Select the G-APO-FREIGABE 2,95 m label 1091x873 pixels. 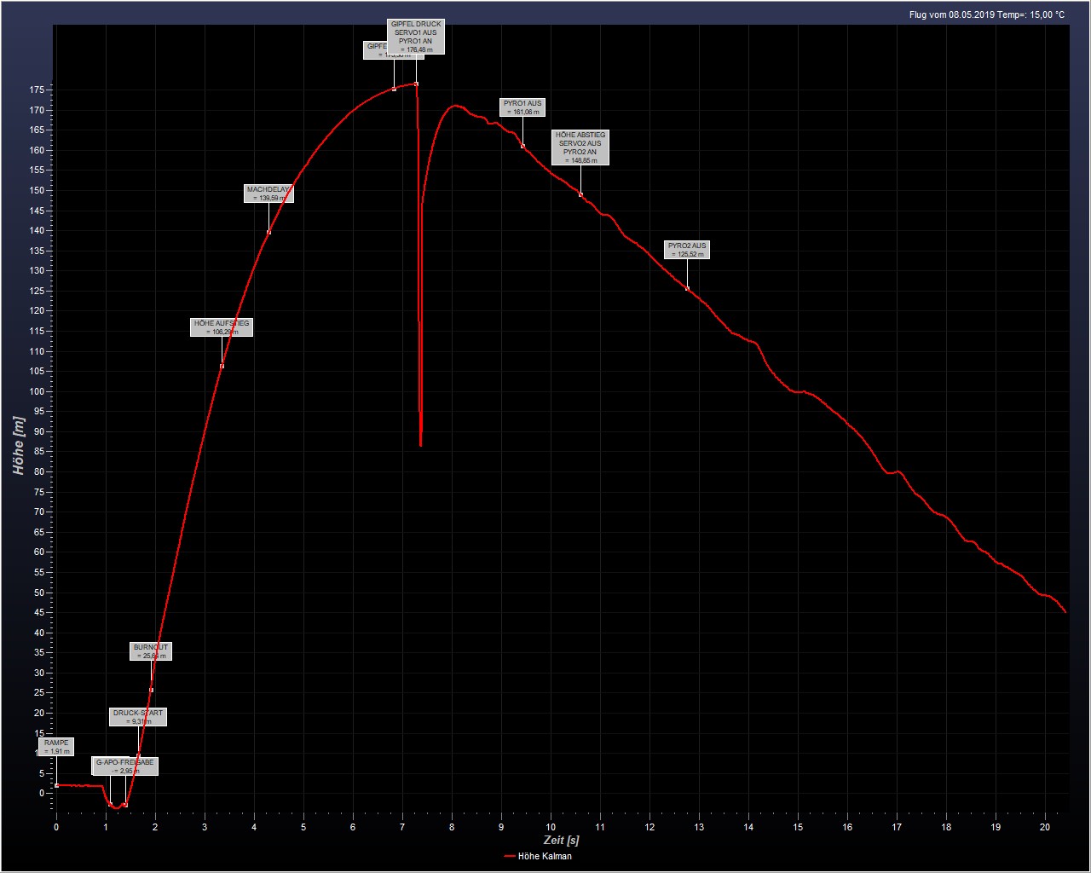(125, 766)
